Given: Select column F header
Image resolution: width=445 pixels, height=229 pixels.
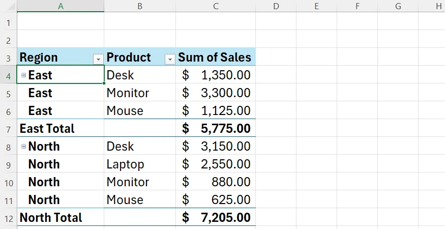Looking at the screenshot, I should [x=358, y=6].
